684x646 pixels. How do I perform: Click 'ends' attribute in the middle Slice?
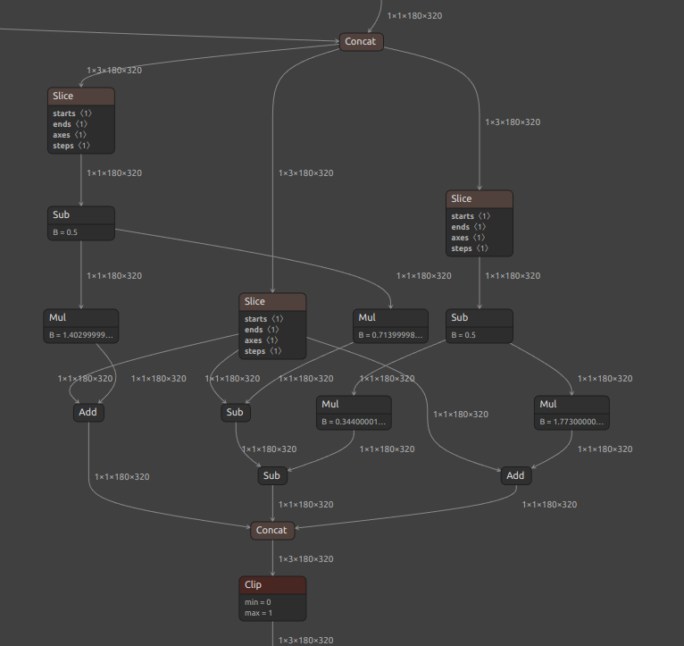(x=262, y=330)
